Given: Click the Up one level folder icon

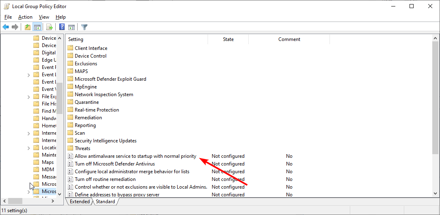Looking at the screenshot, I should tap(28, 27).
